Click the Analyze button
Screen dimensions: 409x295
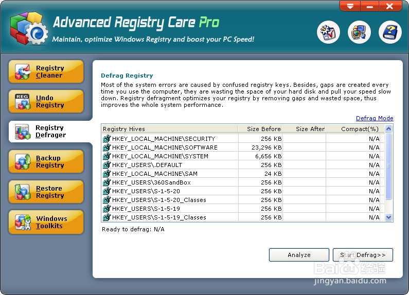click(x=299, y=255)
